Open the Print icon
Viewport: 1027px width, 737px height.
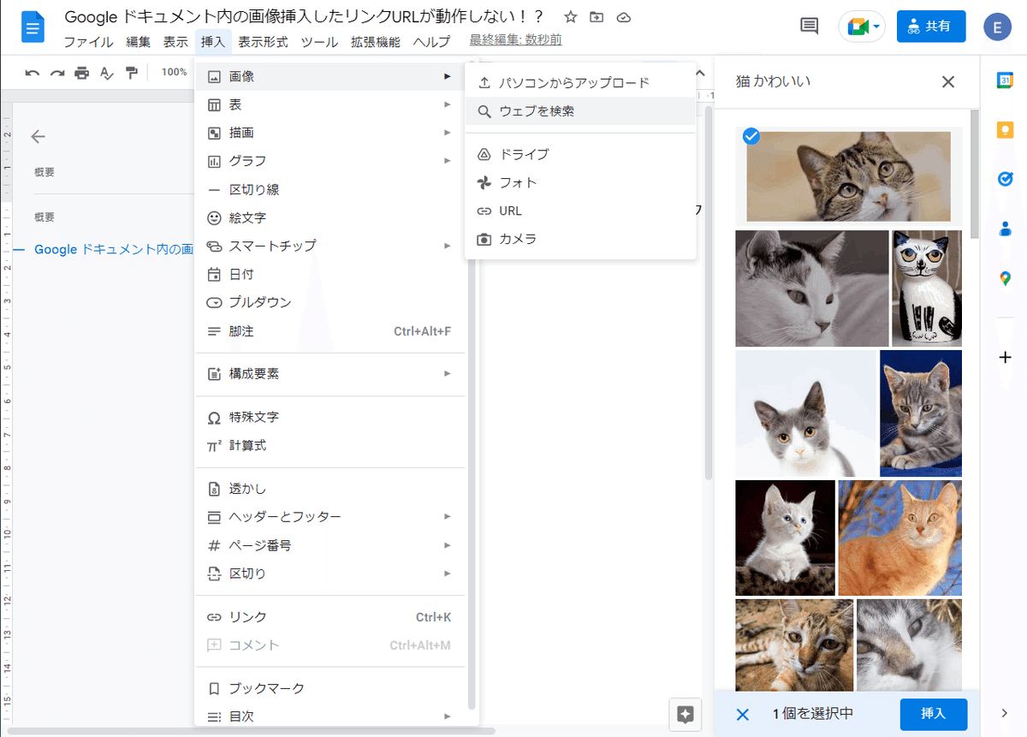click(x=81, y=74)
